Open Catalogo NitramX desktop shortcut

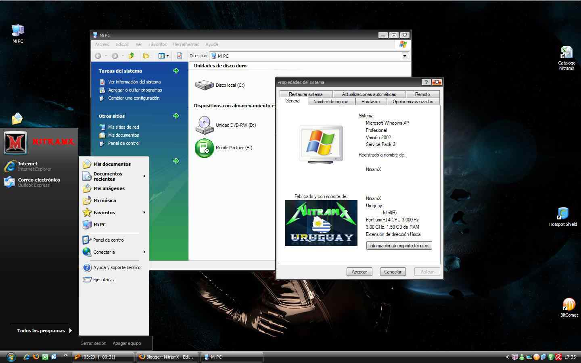(566, 58)
